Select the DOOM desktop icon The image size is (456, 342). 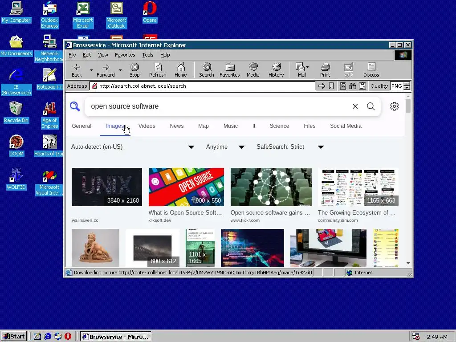[16, 146]
